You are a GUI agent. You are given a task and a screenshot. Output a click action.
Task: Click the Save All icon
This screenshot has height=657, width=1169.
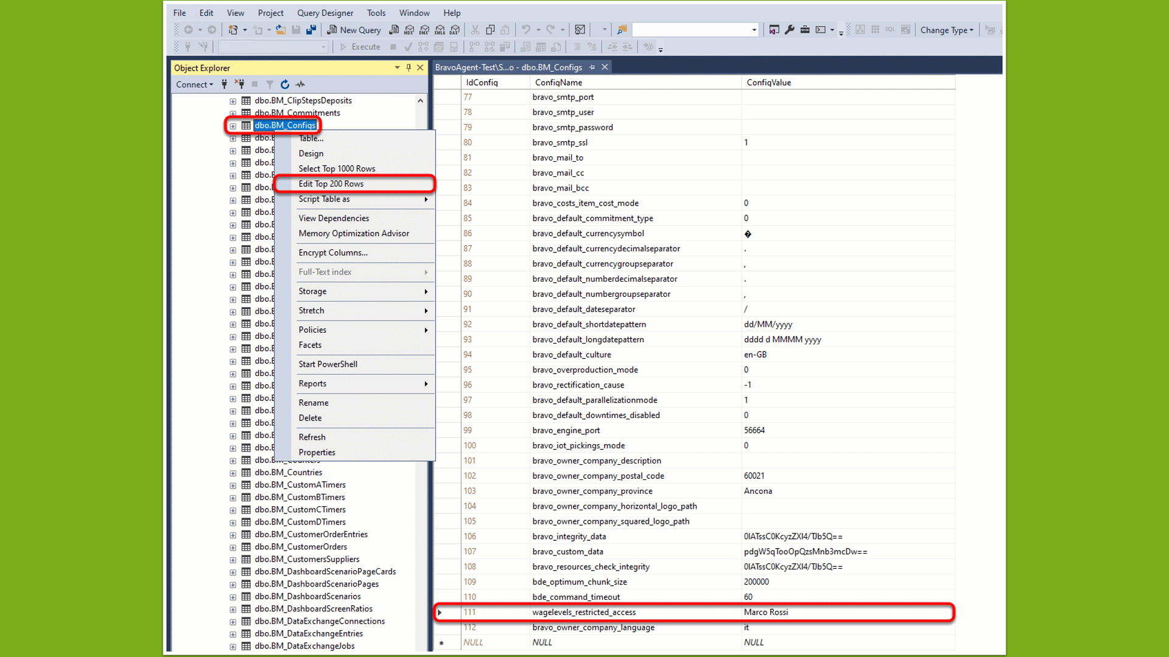click(x=311, y=30)
